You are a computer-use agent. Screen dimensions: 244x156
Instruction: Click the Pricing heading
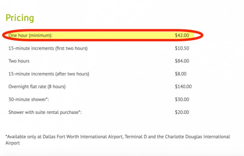(x=20, y=18)
